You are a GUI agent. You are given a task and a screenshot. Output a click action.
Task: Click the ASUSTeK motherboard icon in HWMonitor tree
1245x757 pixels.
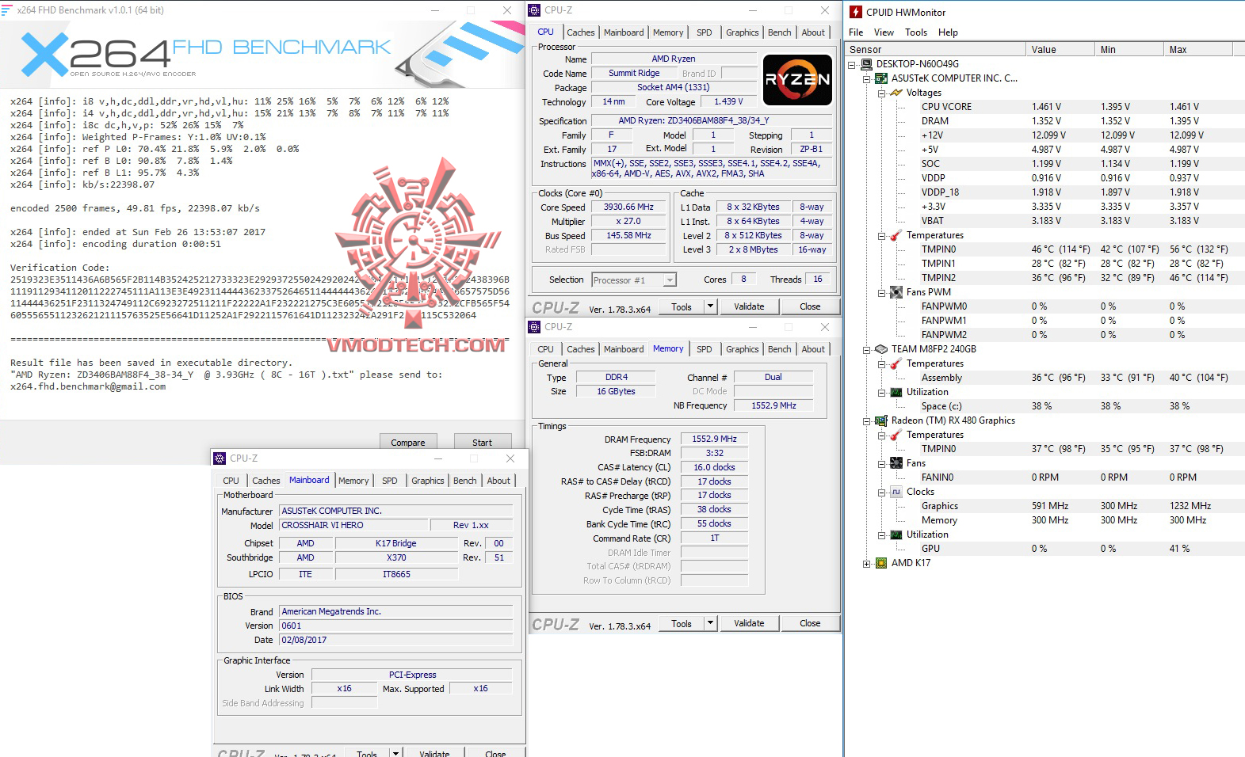point(881,78)
